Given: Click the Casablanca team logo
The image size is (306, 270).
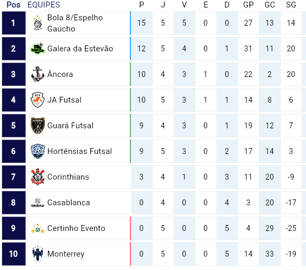Looking at the screenshot, I should coord(38,203).
